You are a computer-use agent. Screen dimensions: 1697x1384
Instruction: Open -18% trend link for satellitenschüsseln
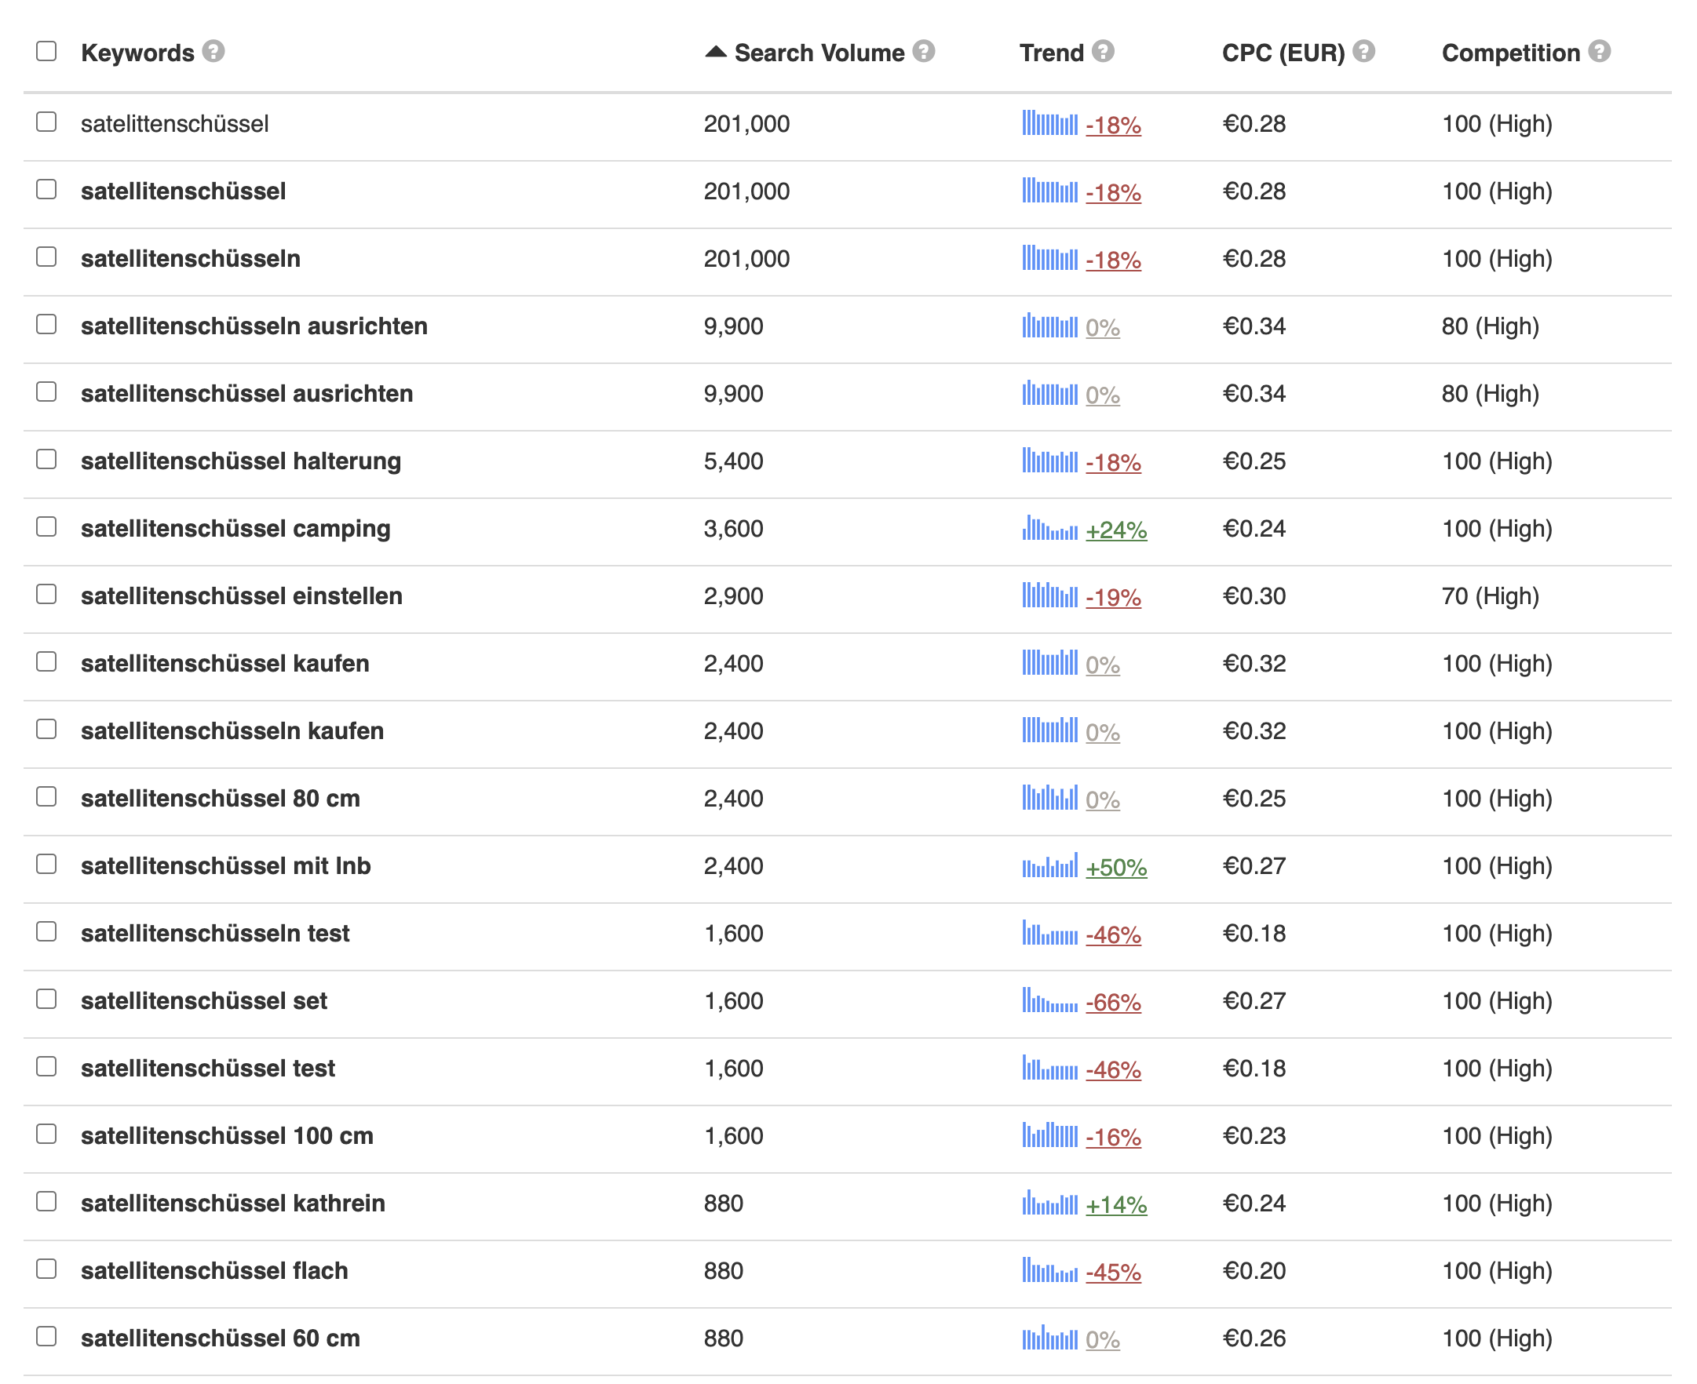point(1113,260)
